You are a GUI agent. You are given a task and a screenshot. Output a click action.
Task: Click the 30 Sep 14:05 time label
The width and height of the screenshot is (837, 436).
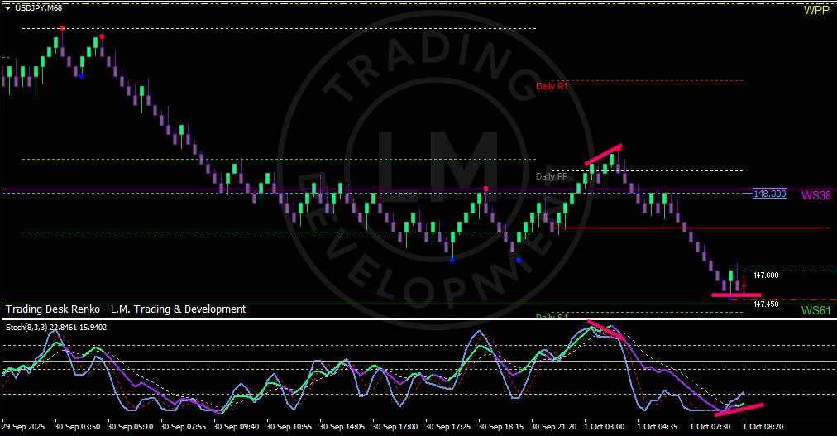click(342, 427)
